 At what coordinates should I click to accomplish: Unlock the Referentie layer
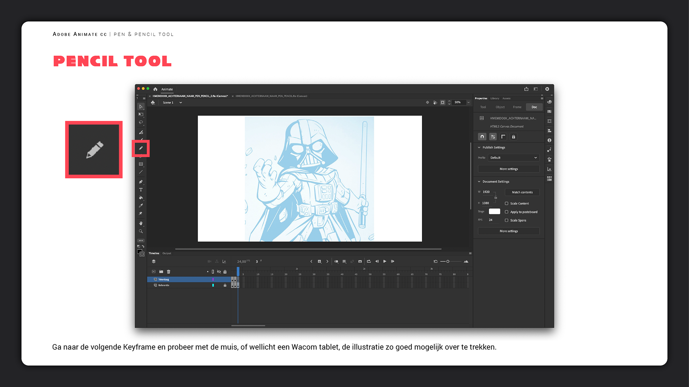(x=225, y=285)
